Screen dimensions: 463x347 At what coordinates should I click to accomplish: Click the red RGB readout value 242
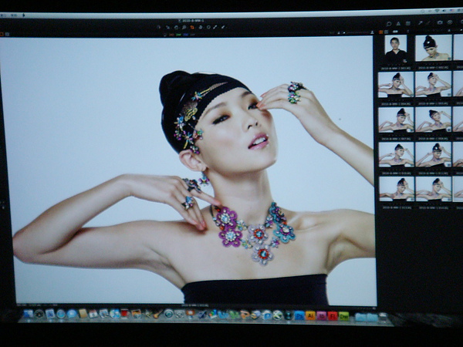click(171, 35)
